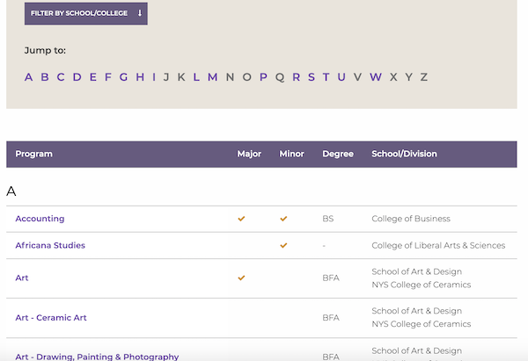Click the Program column header
Screen dimensions: 528x361
tap(33, 154)
